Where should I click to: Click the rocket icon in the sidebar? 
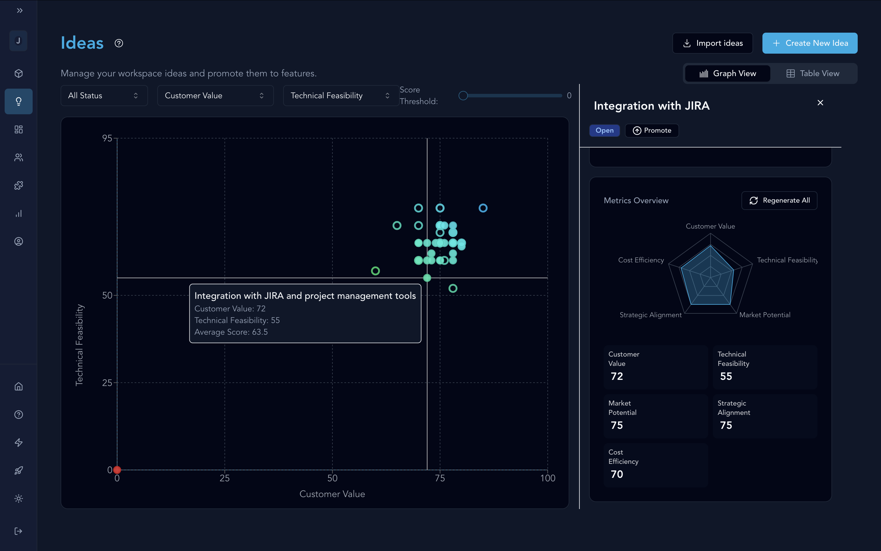tap(19, 471)
